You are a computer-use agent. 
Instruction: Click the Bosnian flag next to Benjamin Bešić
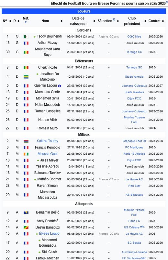(x=26, y=213)
